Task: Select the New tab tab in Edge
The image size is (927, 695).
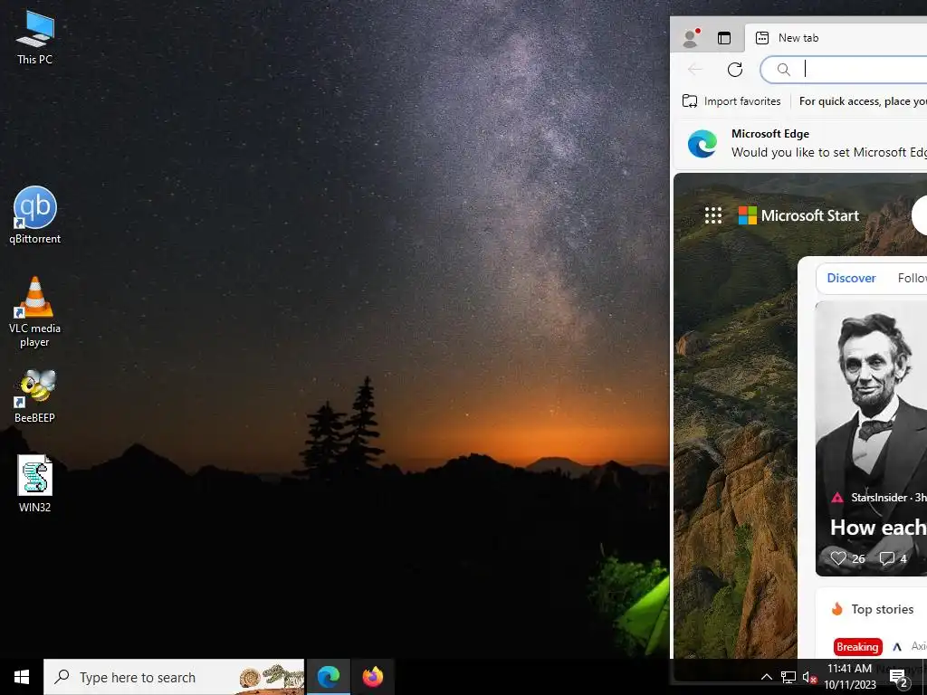Action: [x=836, y=38]
